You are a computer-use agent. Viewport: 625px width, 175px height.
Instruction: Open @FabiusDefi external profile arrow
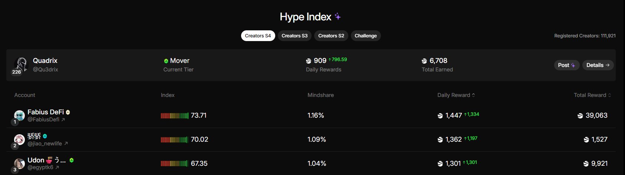63,120
